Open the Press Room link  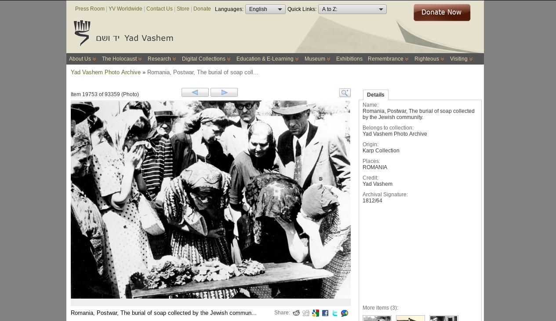[x=90, y=9]
